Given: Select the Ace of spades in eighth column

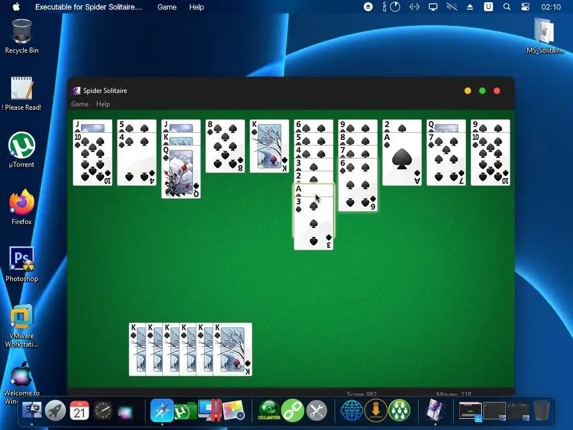Looking at the screenshot, I should point(402,159).
